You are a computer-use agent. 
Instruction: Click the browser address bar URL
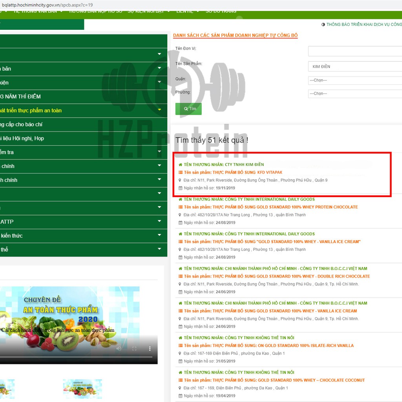tap(48, 5)
